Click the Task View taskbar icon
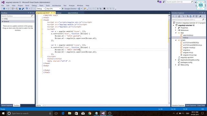 tap(56, 113)
